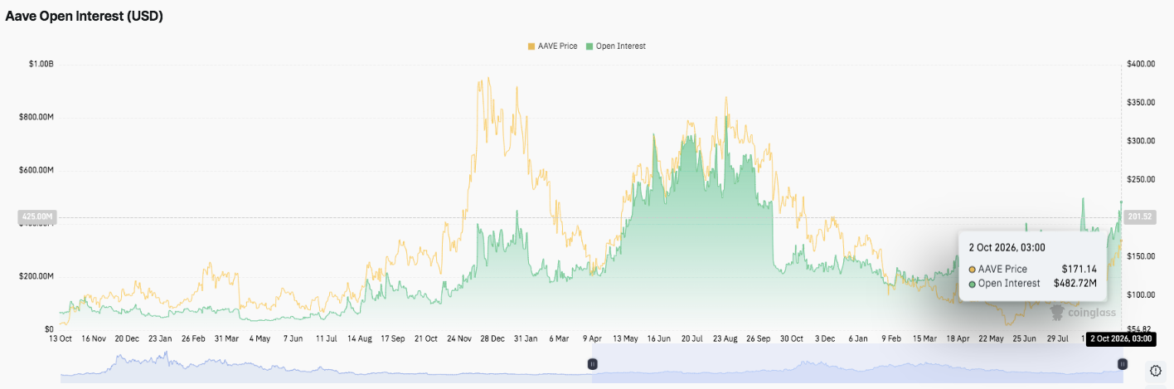Click the exclamation badge icon button

pyautogui.click(x=1157, y=369)
